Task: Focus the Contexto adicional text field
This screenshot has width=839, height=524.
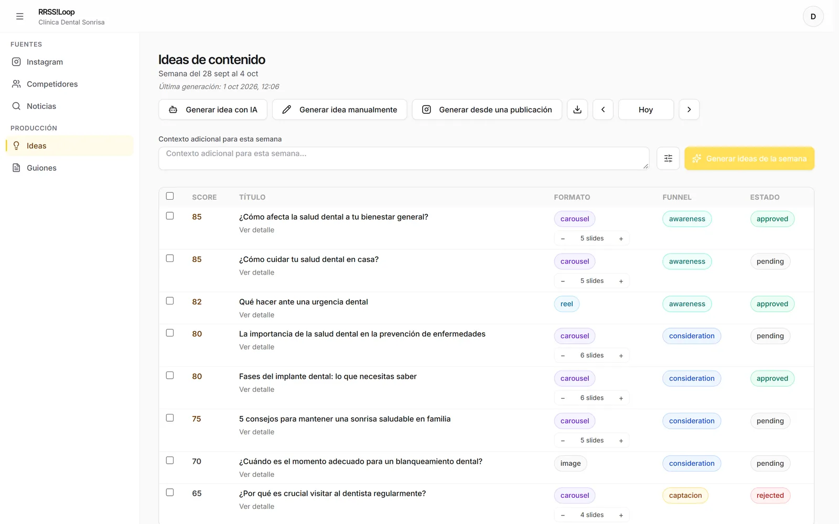Action: coord(404,158)
